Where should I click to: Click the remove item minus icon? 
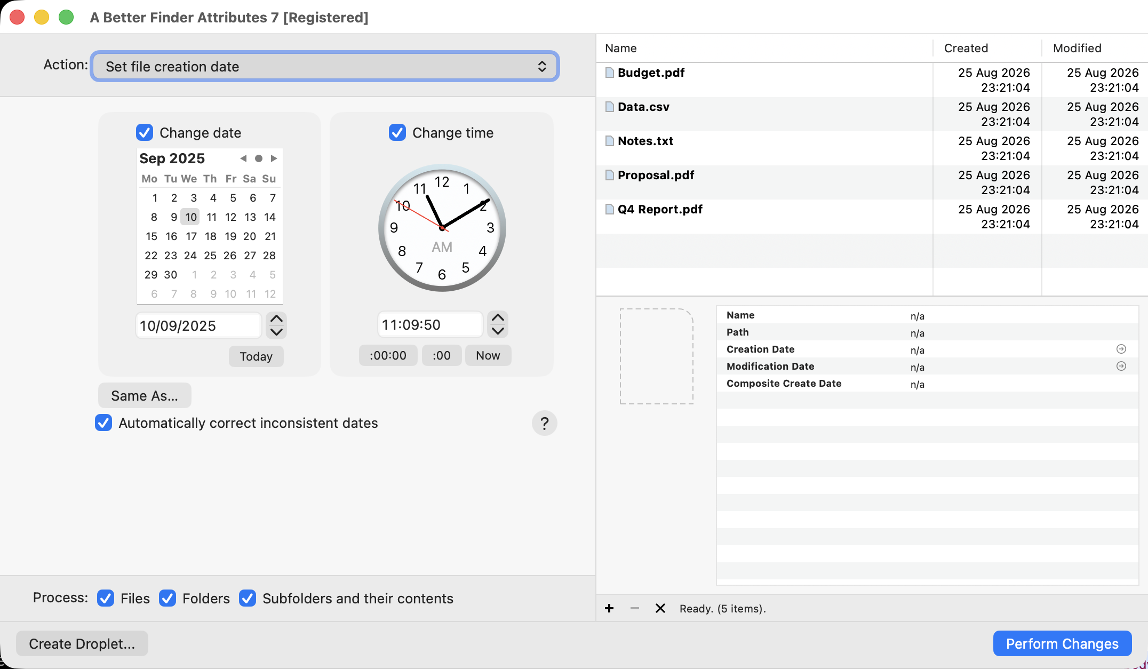(x=634, y=609)
